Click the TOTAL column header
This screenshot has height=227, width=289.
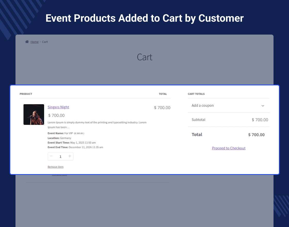click(163, 94)
